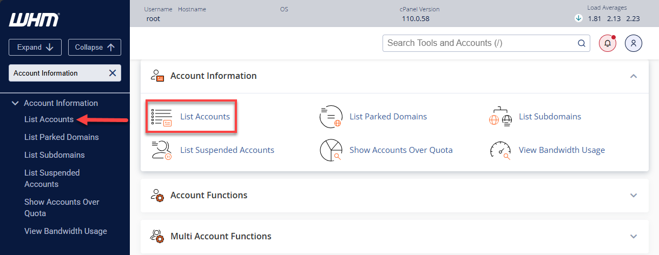
Task: Collapse the Account Information section header
Action: [633, 76]
